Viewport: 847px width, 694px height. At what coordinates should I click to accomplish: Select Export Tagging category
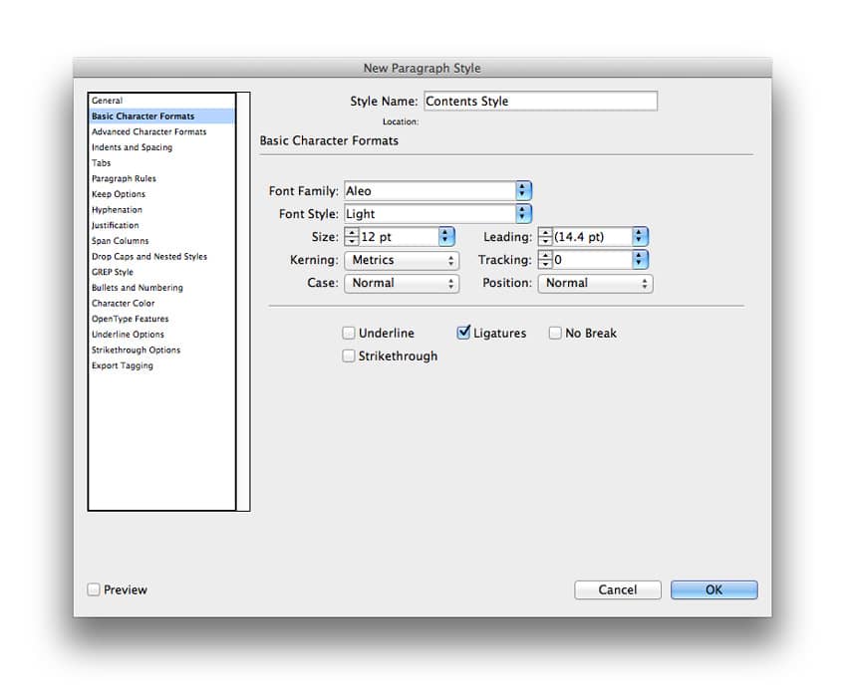161,366
